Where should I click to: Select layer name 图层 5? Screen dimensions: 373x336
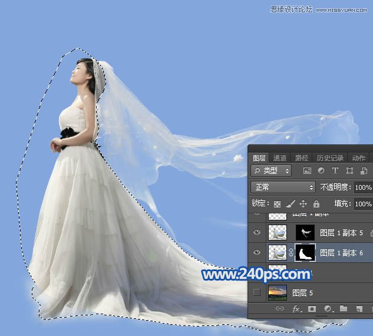coord(302,293)
